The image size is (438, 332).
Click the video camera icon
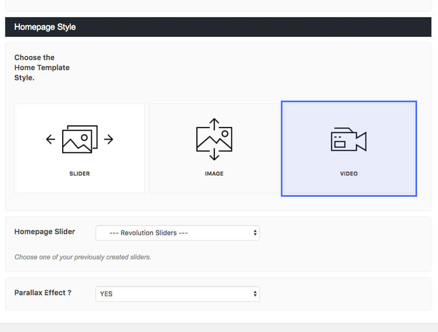(x=348, y=140)
